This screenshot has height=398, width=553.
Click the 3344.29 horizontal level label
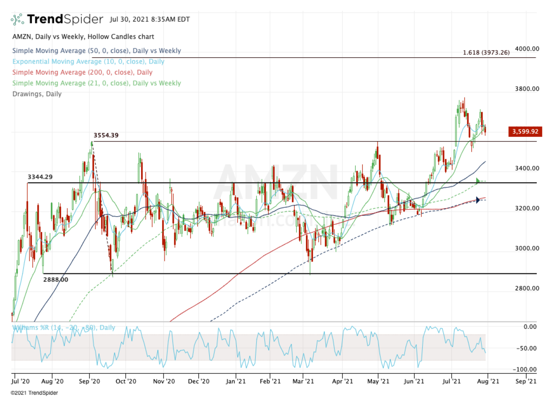tap(40, 177)
